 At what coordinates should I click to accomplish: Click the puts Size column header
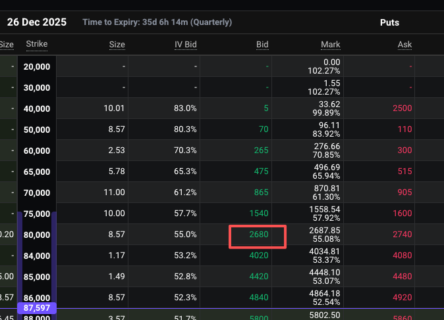117,45
